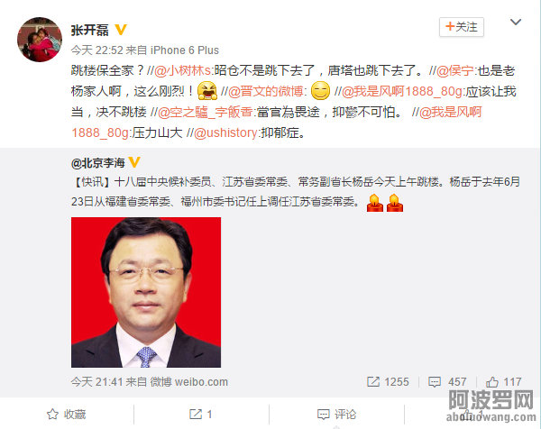
Task: Follow the user with +关注 button
Action: coord(462,27)
